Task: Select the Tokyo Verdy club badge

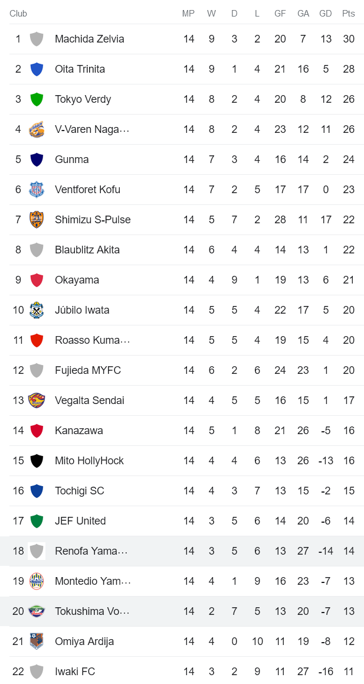Action: (x=37, y=99)
